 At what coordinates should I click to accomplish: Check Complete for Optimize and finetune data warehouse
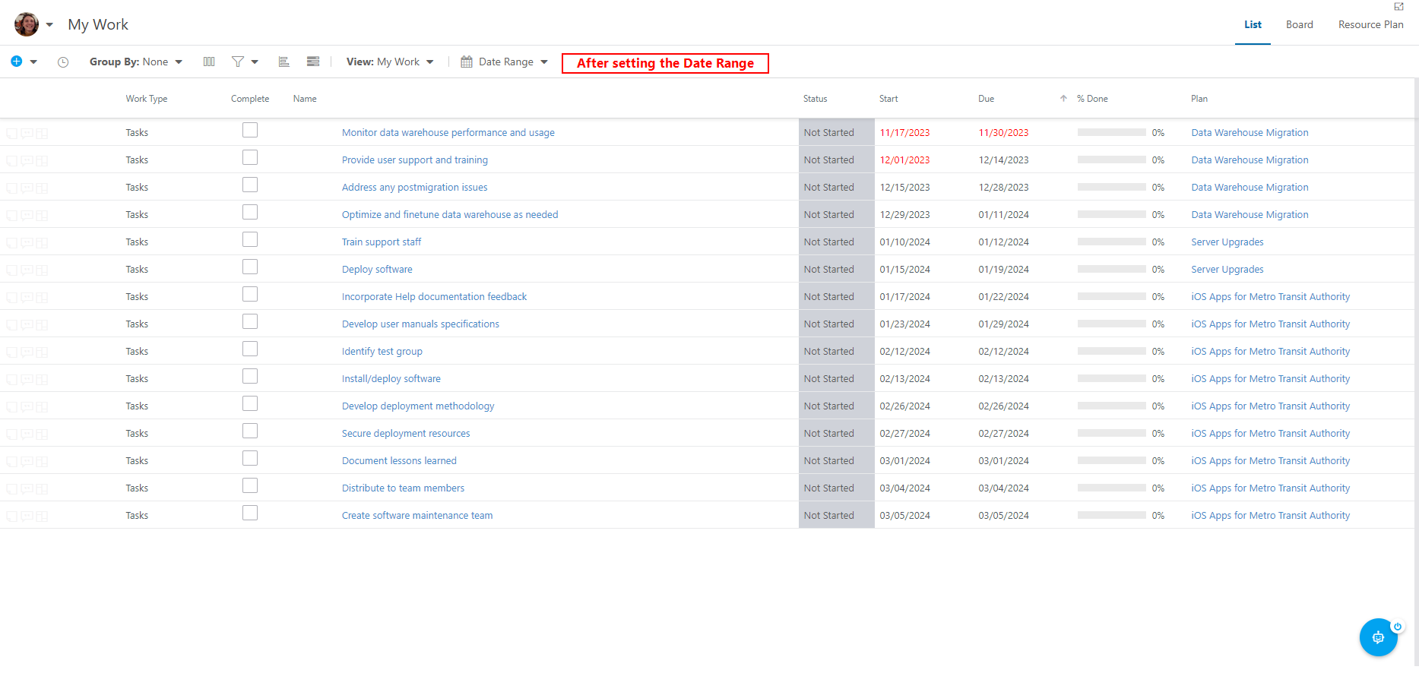pos(250,212)
